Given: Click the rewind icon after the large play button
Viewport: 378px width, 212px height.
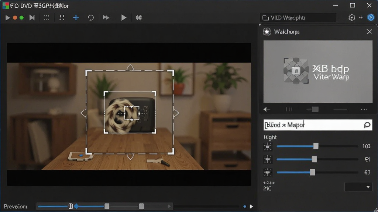Looking at the screenshot, I should pyautogui.click(x=139, y=18).
